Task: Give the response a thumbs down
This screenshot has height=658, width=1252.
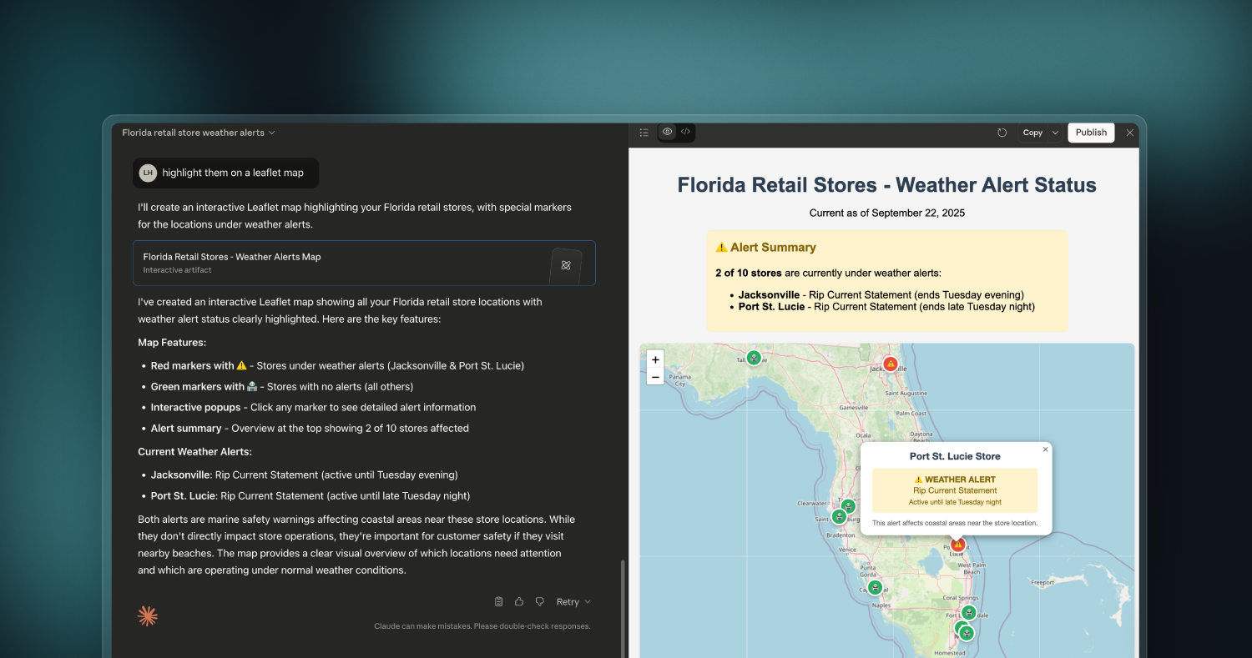Action: click(540, 601)
